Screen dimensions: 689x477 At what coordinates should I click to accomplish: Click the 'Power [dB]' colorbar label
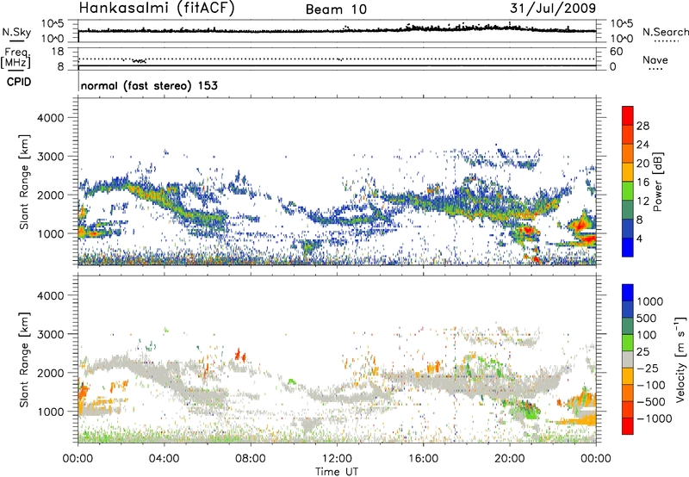657,182
